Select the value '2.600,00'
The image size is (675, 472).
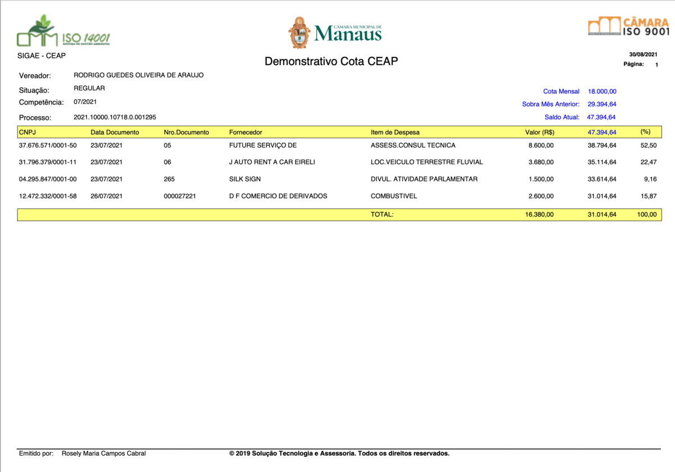(x=541, y=196)
